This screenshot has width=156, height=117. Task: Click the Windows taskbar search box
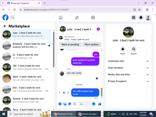pos(29,114)
